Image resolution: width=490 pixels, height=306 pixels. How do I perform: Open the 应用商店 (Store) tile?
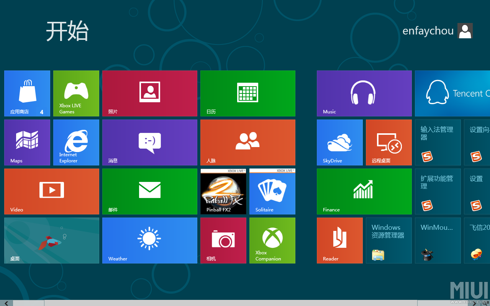[27, 93]
